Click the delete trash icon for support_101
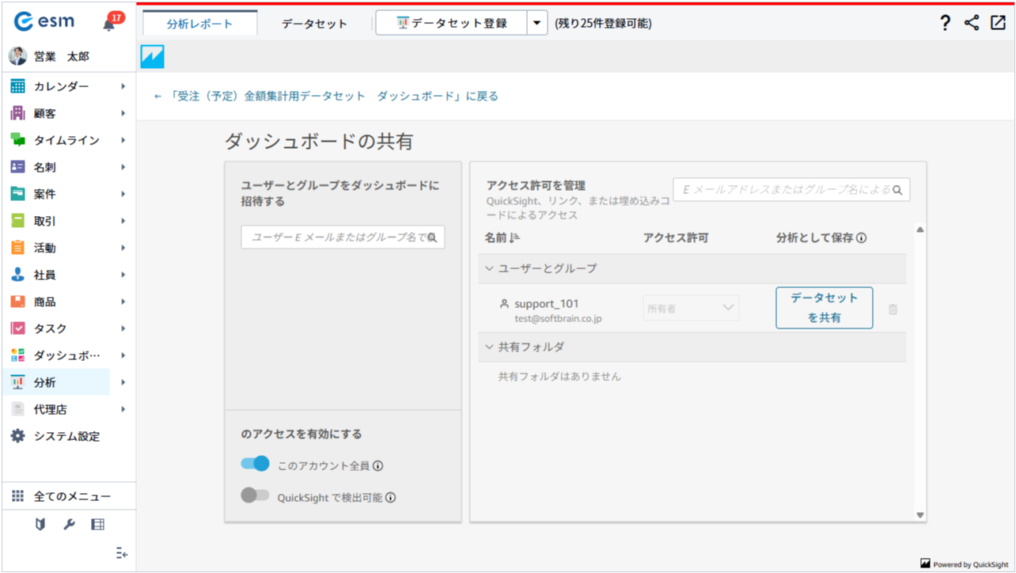 point(893,309)
